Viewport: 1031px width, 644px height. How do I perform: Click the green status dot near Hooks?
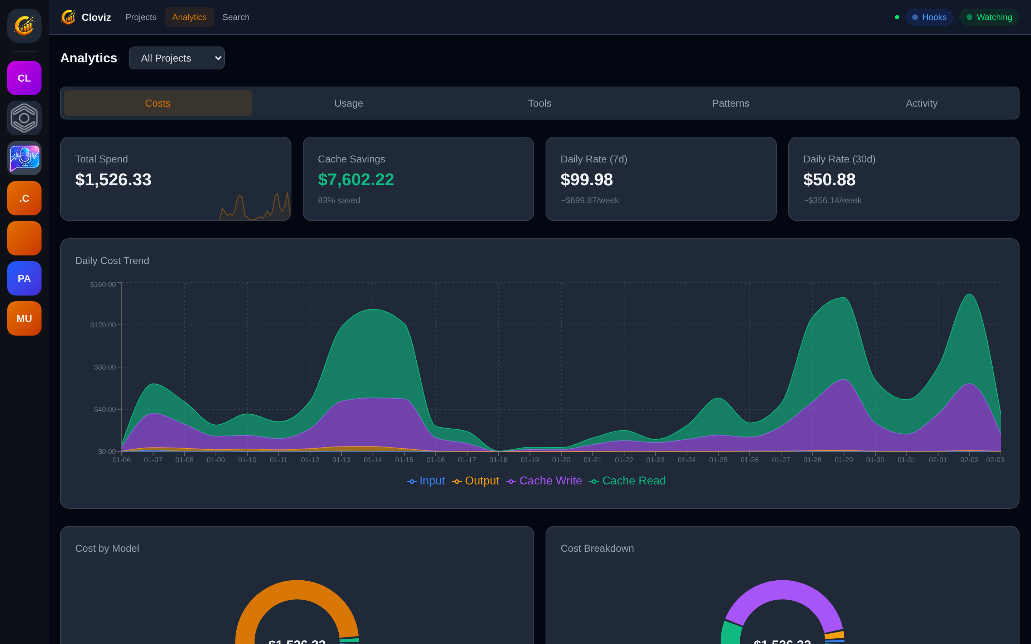897,17
